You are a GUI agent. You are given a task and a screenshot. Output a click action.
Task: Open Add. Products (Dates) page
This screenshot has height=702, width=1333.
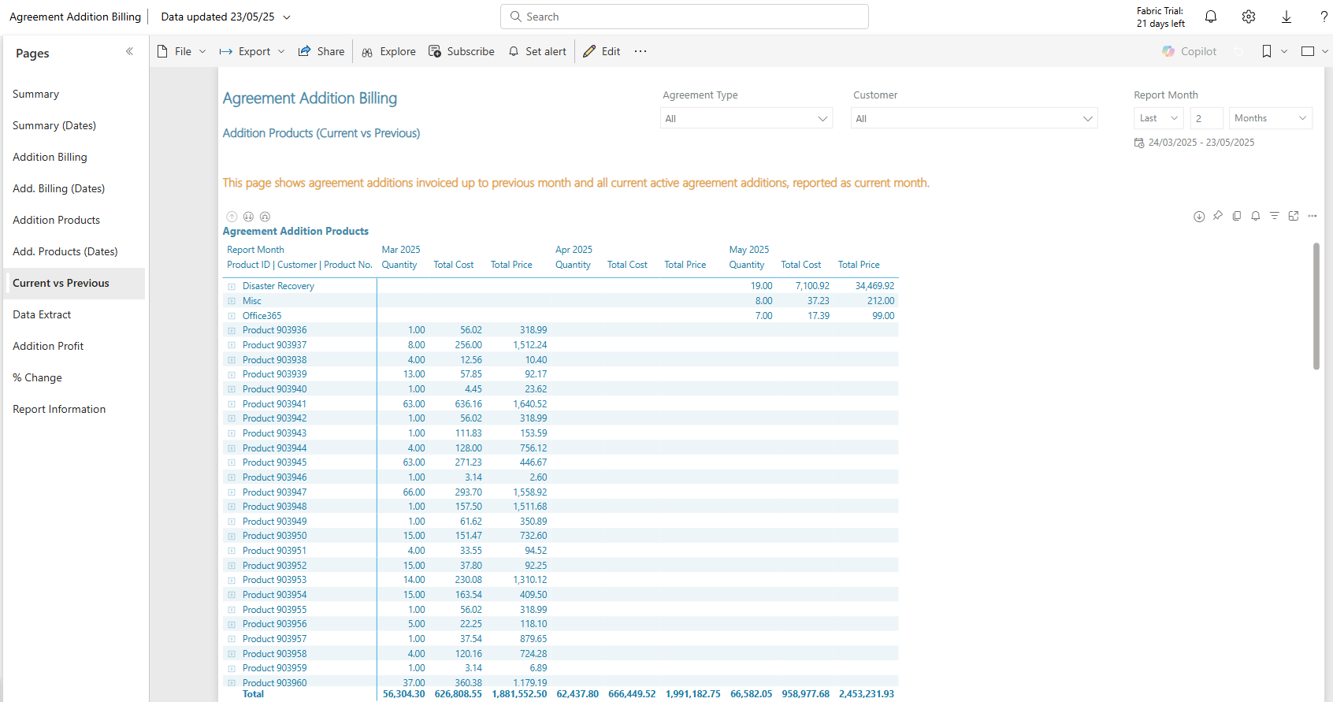74,251
